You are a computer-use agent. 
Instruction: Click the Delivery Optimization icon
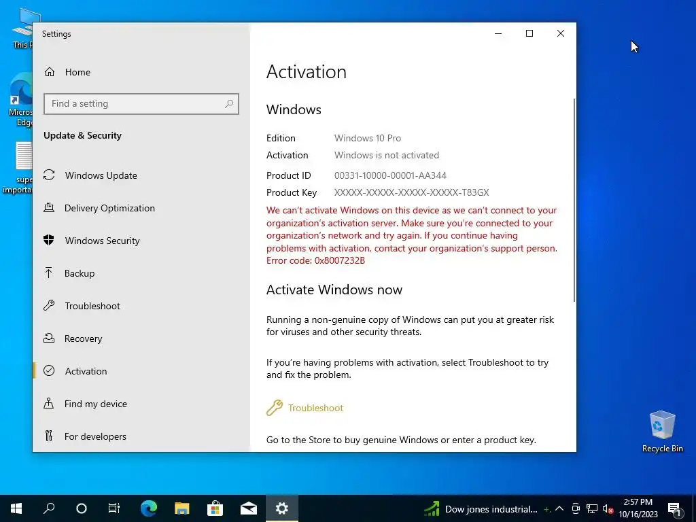coord(49,208)
